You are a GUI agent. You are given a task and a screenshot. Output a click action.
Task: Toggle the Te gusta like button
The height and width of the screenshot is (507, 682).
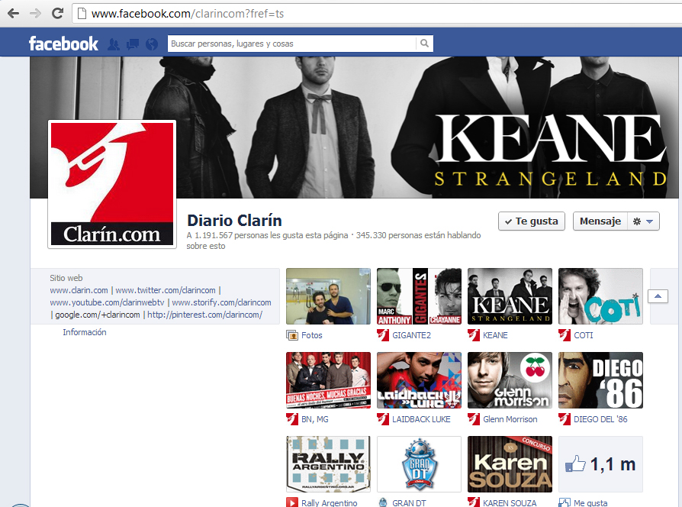(532, 221)
